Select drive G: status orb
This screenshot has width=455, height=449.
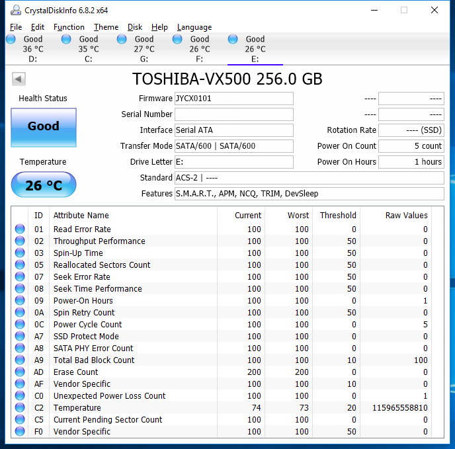pyautogui.click(x=122, y=40)
